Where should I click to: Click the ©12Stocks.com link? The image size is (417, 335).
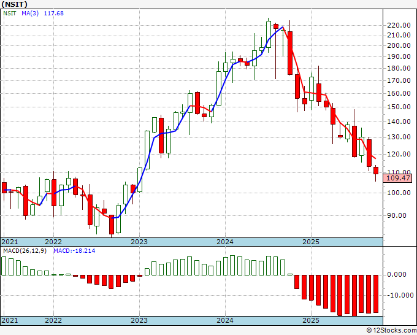click(x=391, y=331)
